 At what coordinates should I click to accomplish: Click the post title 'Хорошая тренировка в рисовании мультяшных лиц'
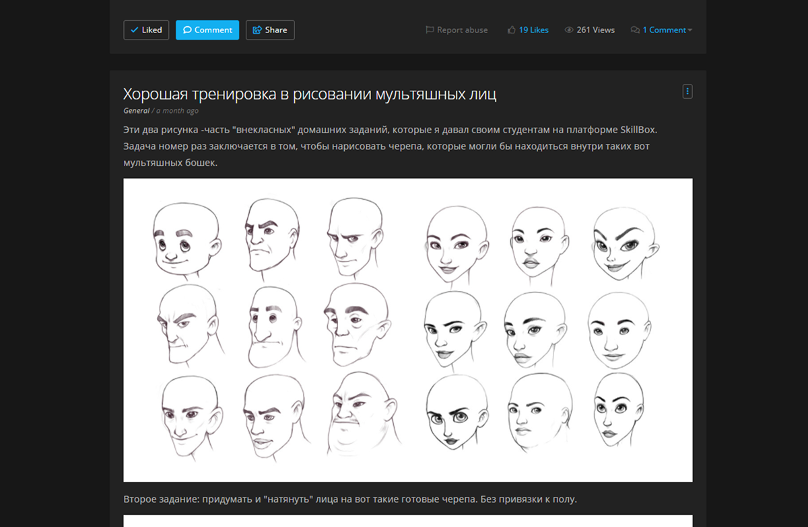[310, 93]
